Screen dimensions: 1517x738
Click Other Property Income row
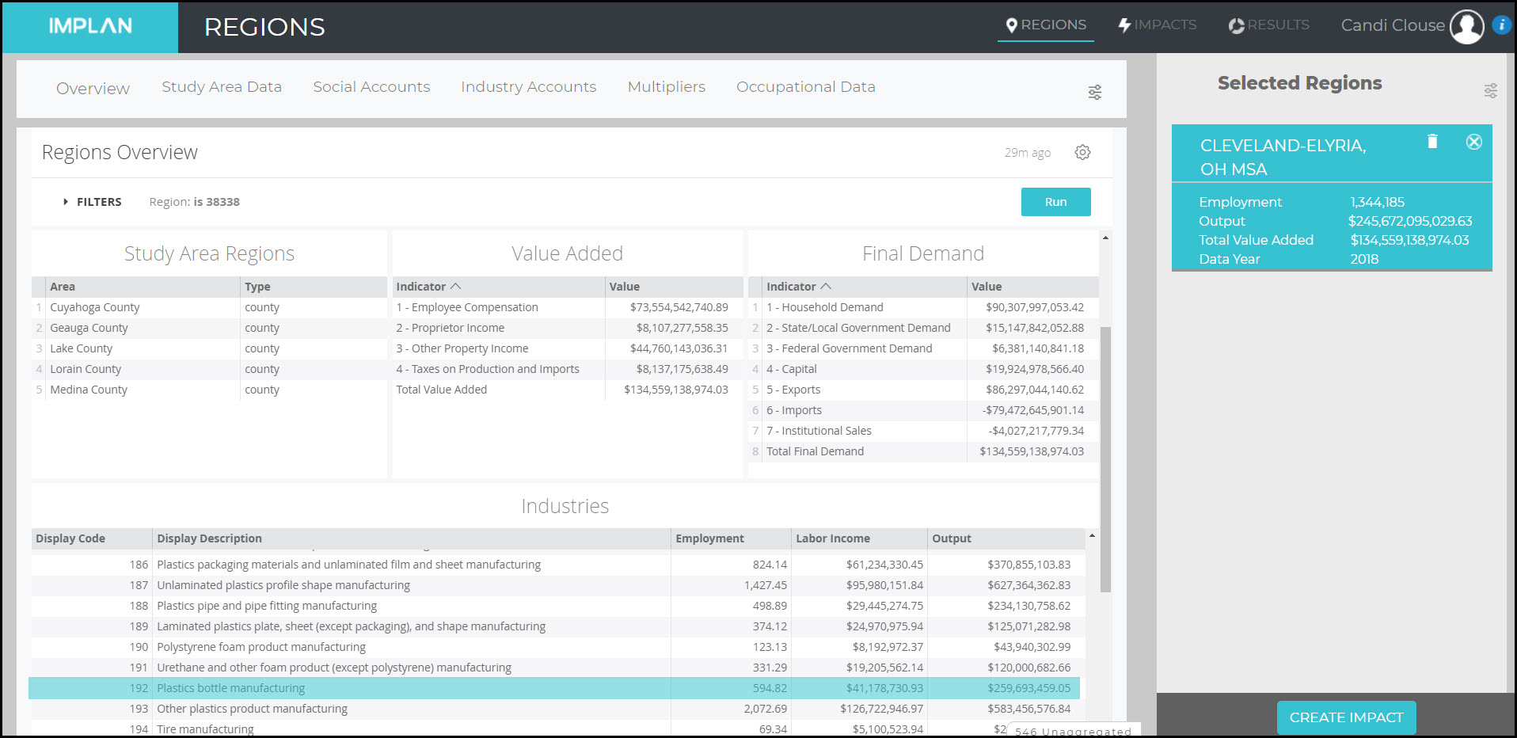pyautogui.click(x=568, y=348)
